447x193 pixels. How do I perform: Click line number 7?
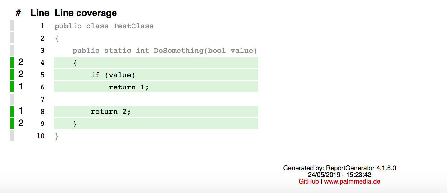point(43,99)
